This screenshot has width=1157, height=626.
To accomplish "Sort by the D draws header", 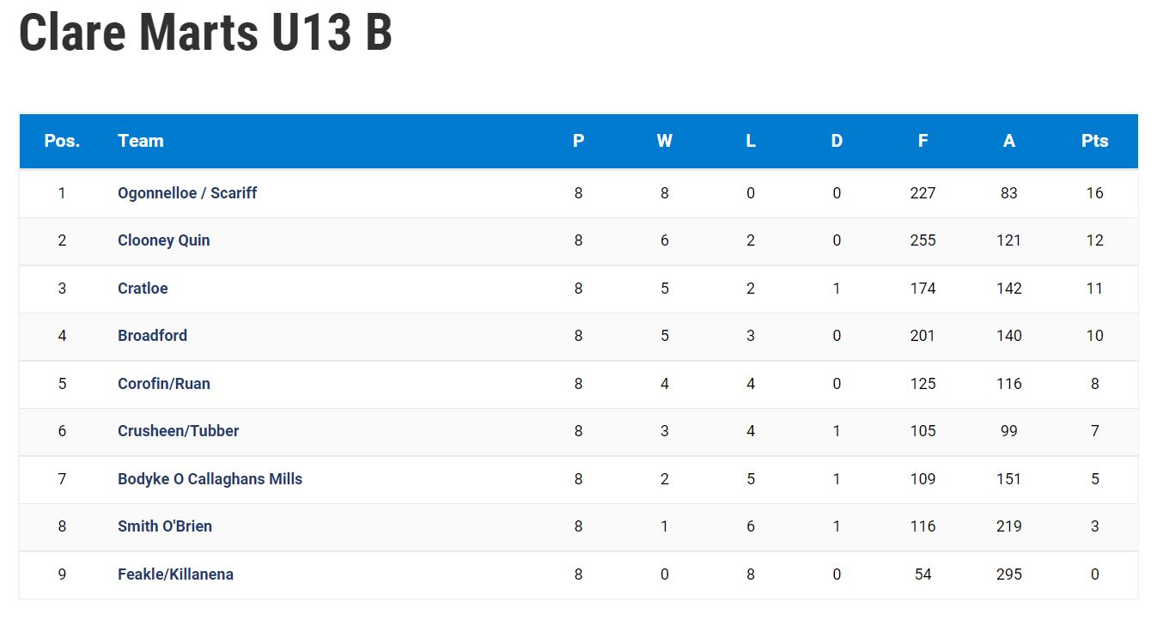I will [837, 141].
